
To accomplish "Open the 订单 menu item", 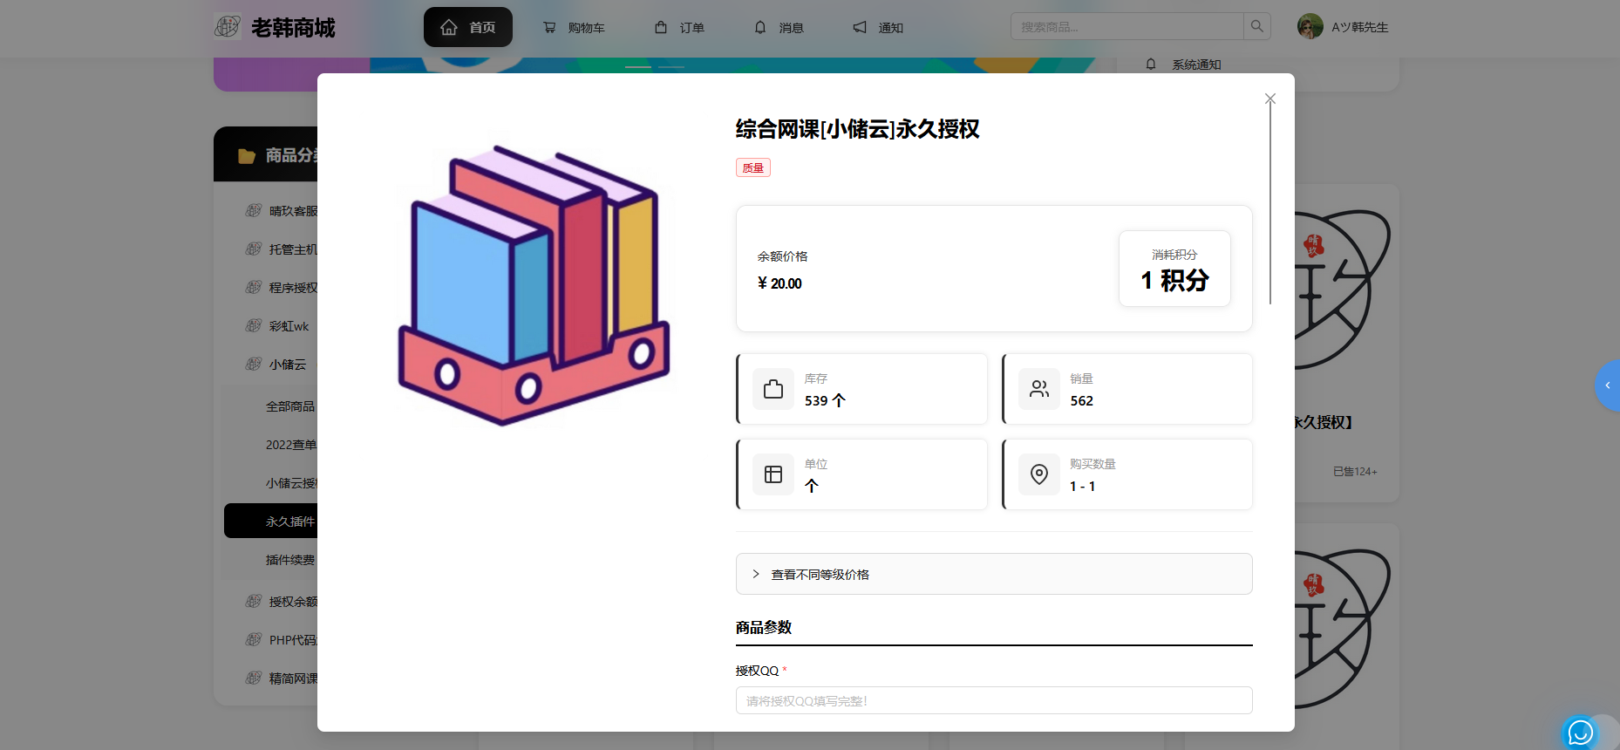I will tap(680, 28).
